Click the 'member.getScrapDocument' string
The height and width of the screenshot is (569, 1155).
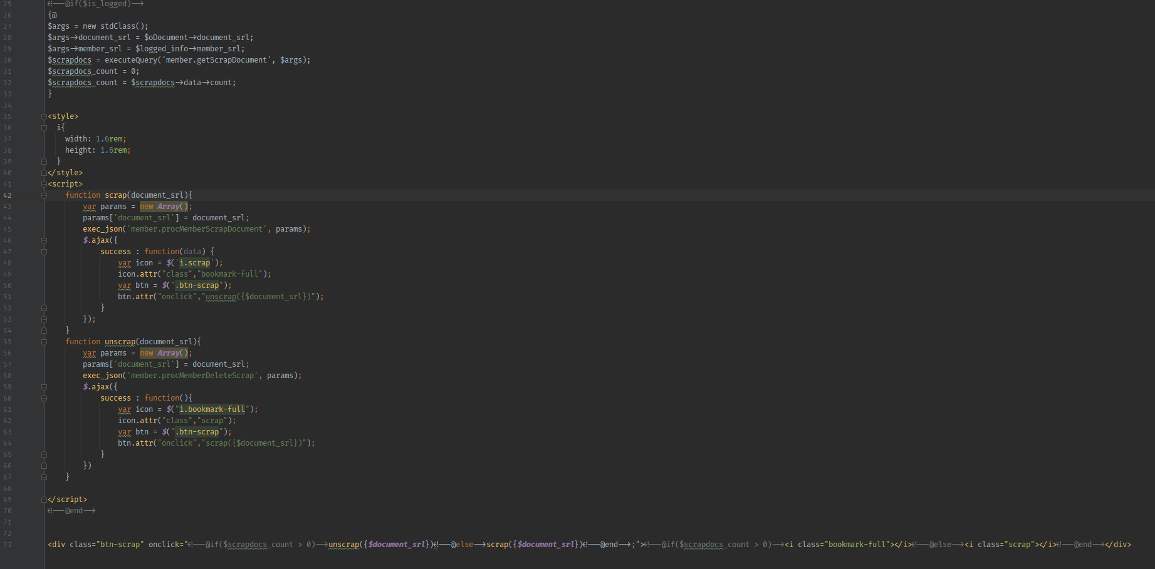216,60
